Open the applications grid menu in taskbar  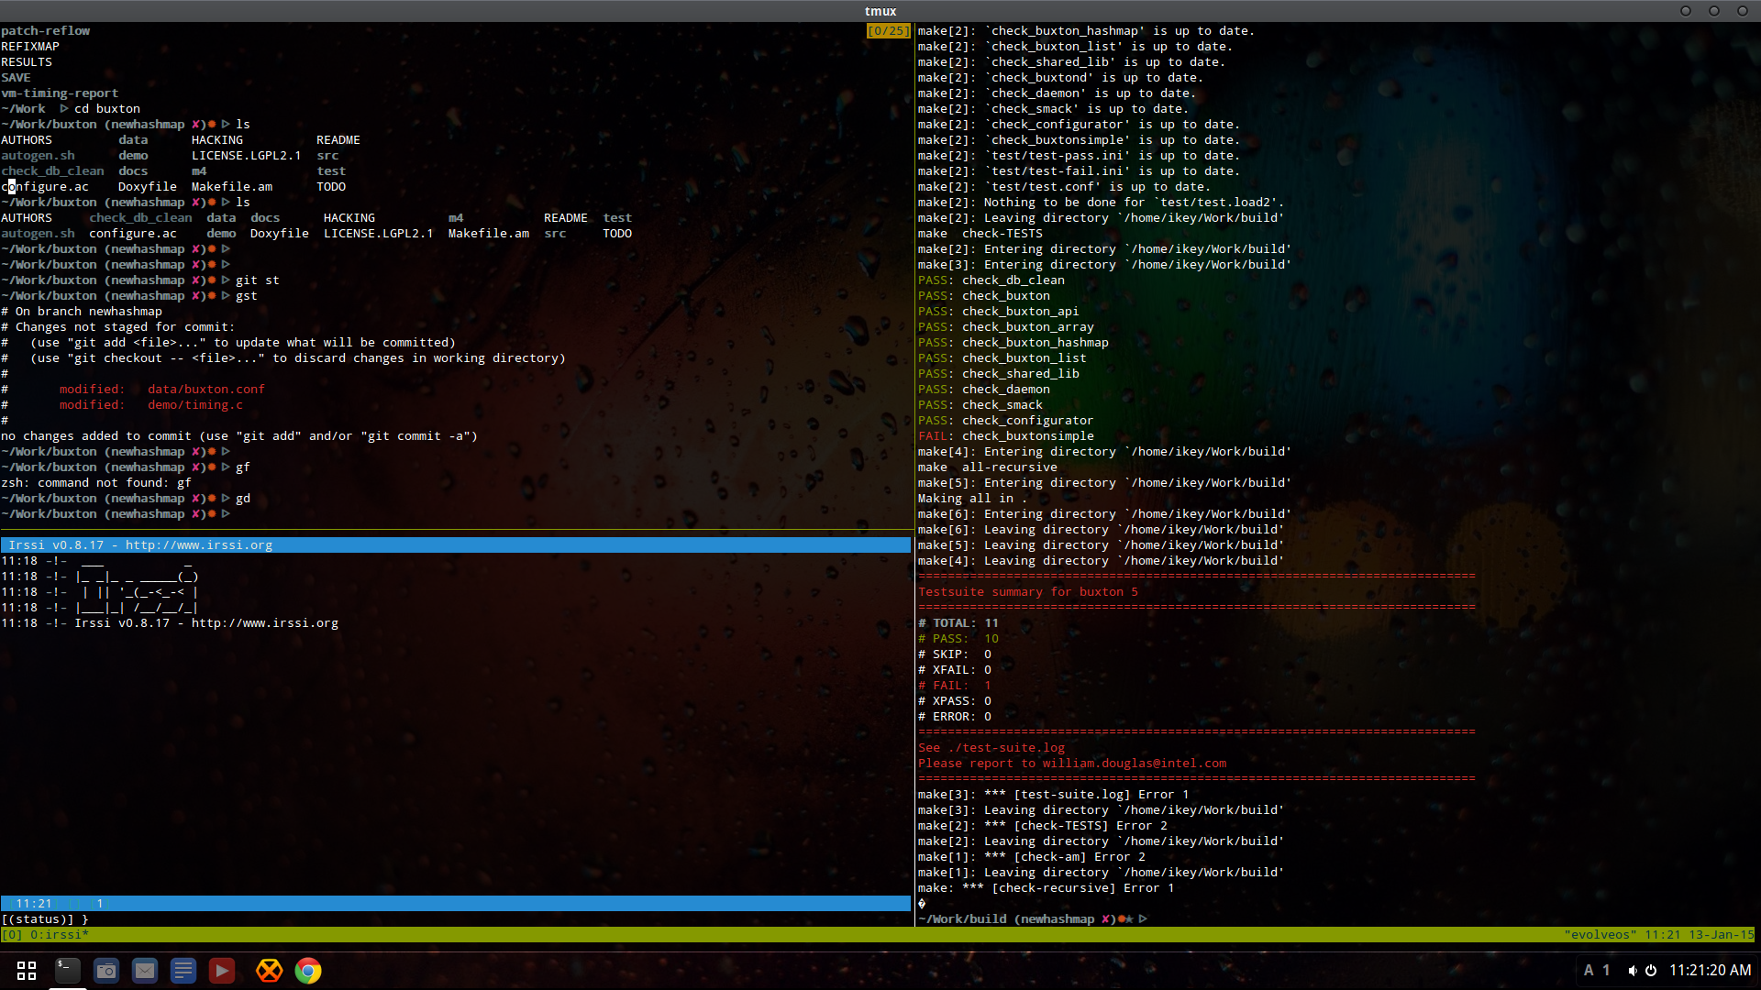(x=27, y=970)
